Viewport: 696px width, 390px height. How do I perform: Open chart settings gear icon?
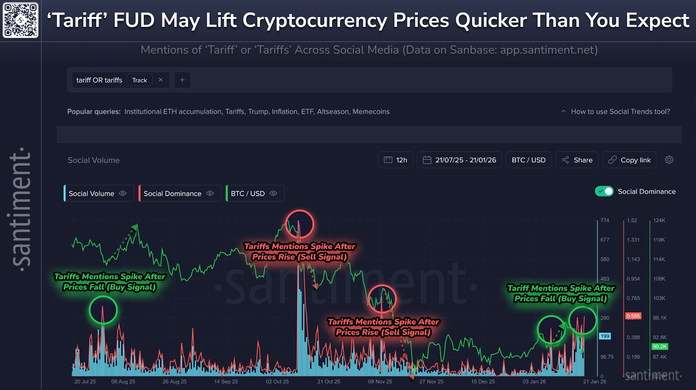point(669,160)
